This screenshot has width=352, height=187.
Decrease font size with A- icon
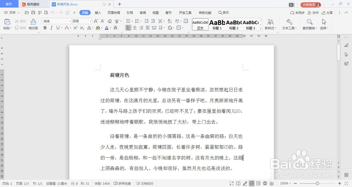pos(103,21)
